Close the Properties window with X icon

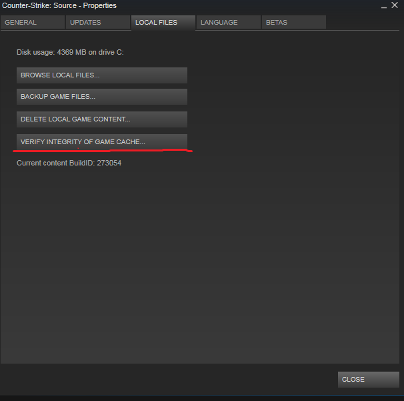[395, 5]
